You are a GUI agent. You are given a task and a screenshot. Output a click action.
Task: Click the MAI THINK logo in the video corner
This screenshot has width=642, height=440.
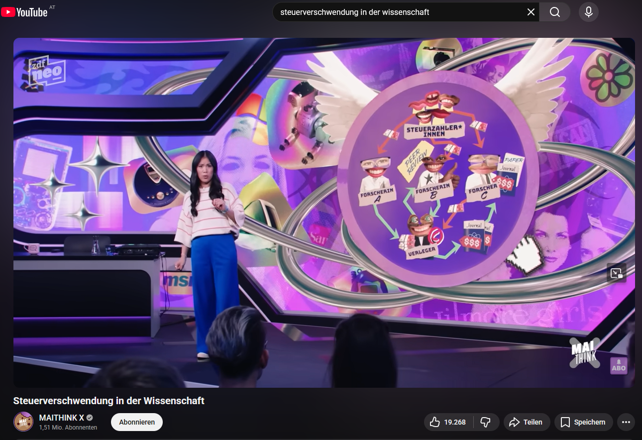pos(584,352)
